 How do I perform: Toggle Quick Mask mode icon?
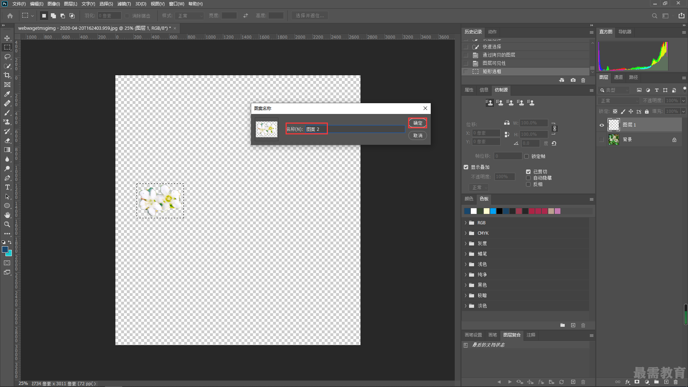(7, 263)
